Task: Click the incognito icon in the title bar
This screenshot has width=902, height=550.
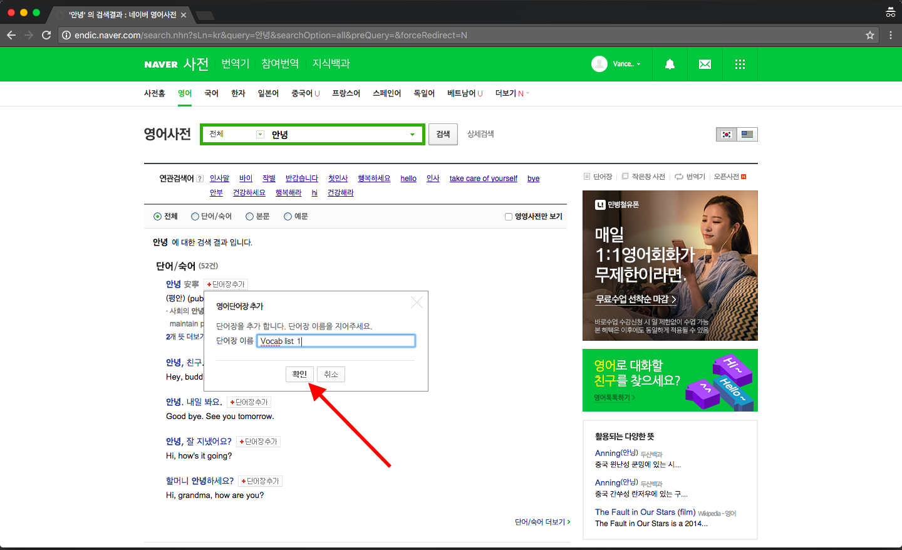Action: [x=891, y=13]
